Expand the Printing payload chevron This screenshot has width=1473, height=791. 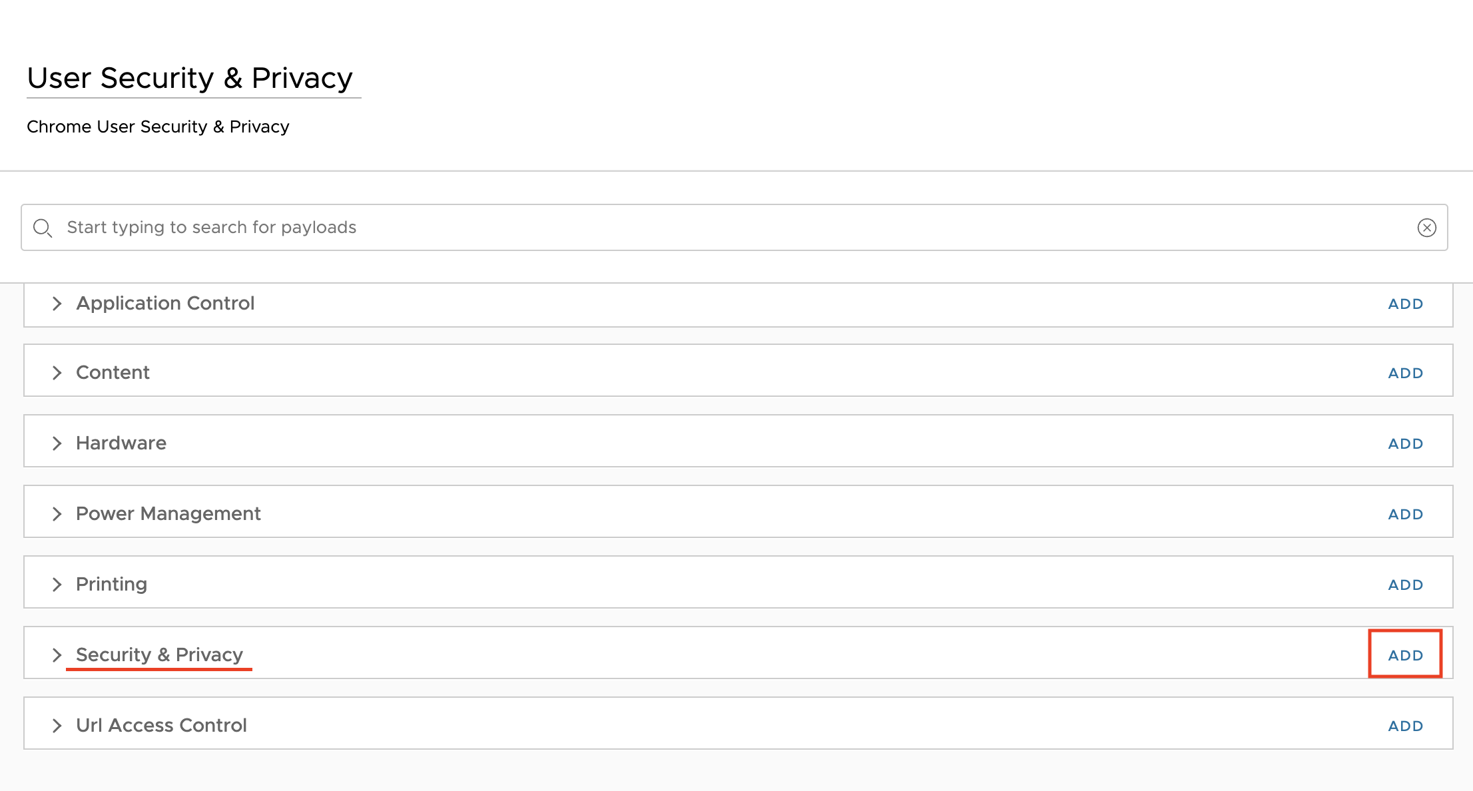[57, 585]
